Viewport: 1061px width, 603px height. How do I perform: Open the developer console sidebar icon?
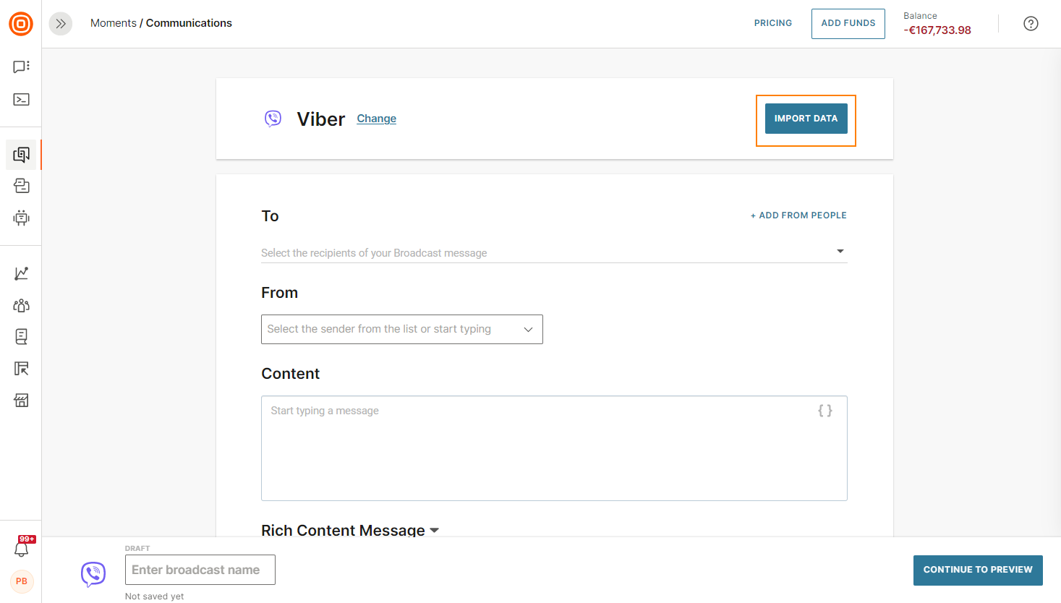click(x=21, y=100)
